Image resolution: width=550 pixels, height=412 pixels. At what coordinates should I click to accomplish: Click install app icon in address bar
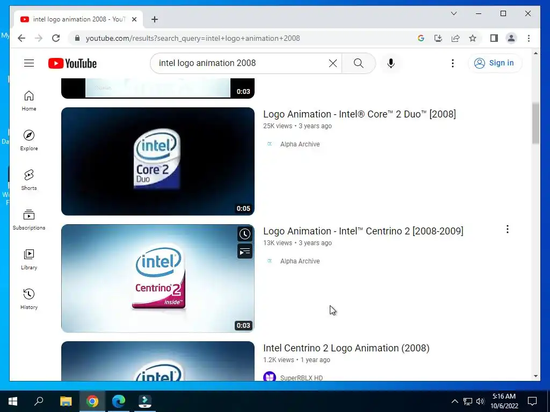[438, 38]
